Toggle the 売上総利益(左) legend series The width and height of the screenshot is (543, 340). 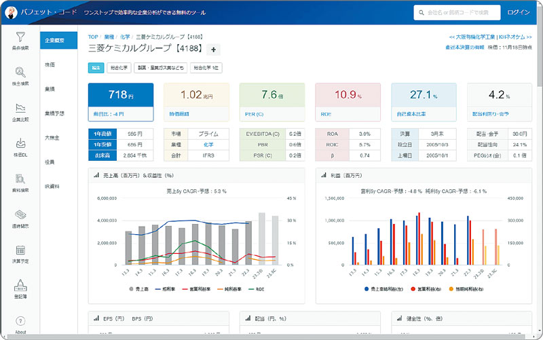(383, 289)
